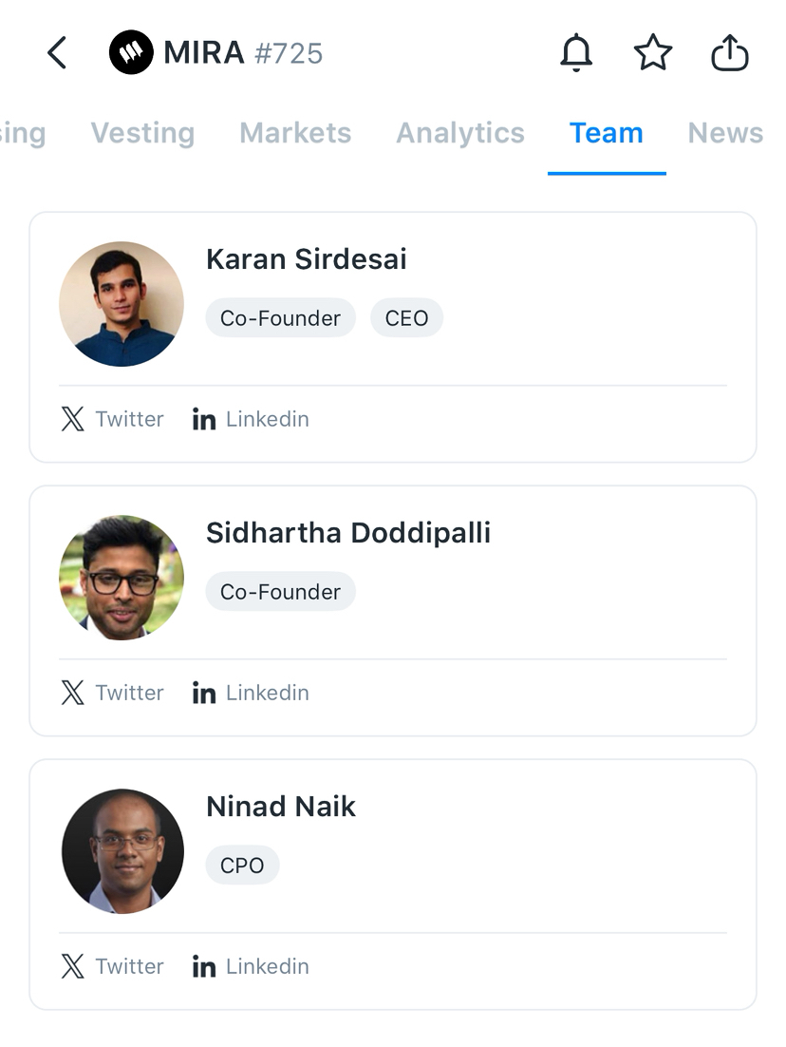
Task: Tap the back arrow icon
Action: (x=58, y=53)
